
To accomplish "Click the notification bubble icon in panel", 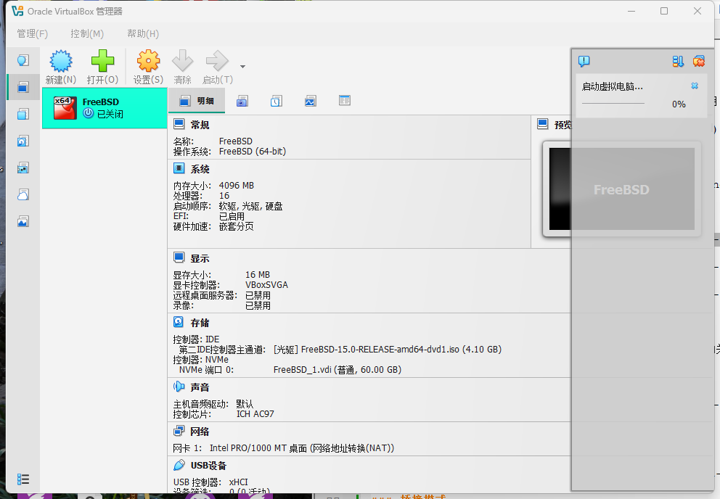I will pyautogui.click(x=584, y=61).
